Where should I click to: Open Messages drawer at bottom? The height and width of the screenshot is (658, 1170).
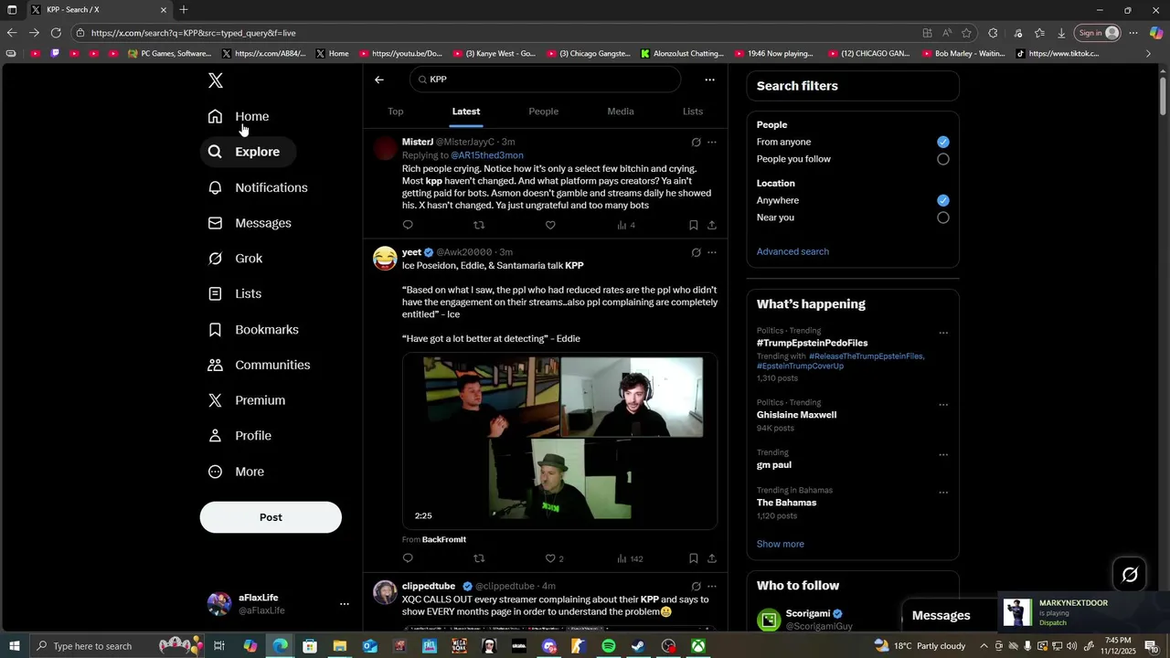coord(941,616)
